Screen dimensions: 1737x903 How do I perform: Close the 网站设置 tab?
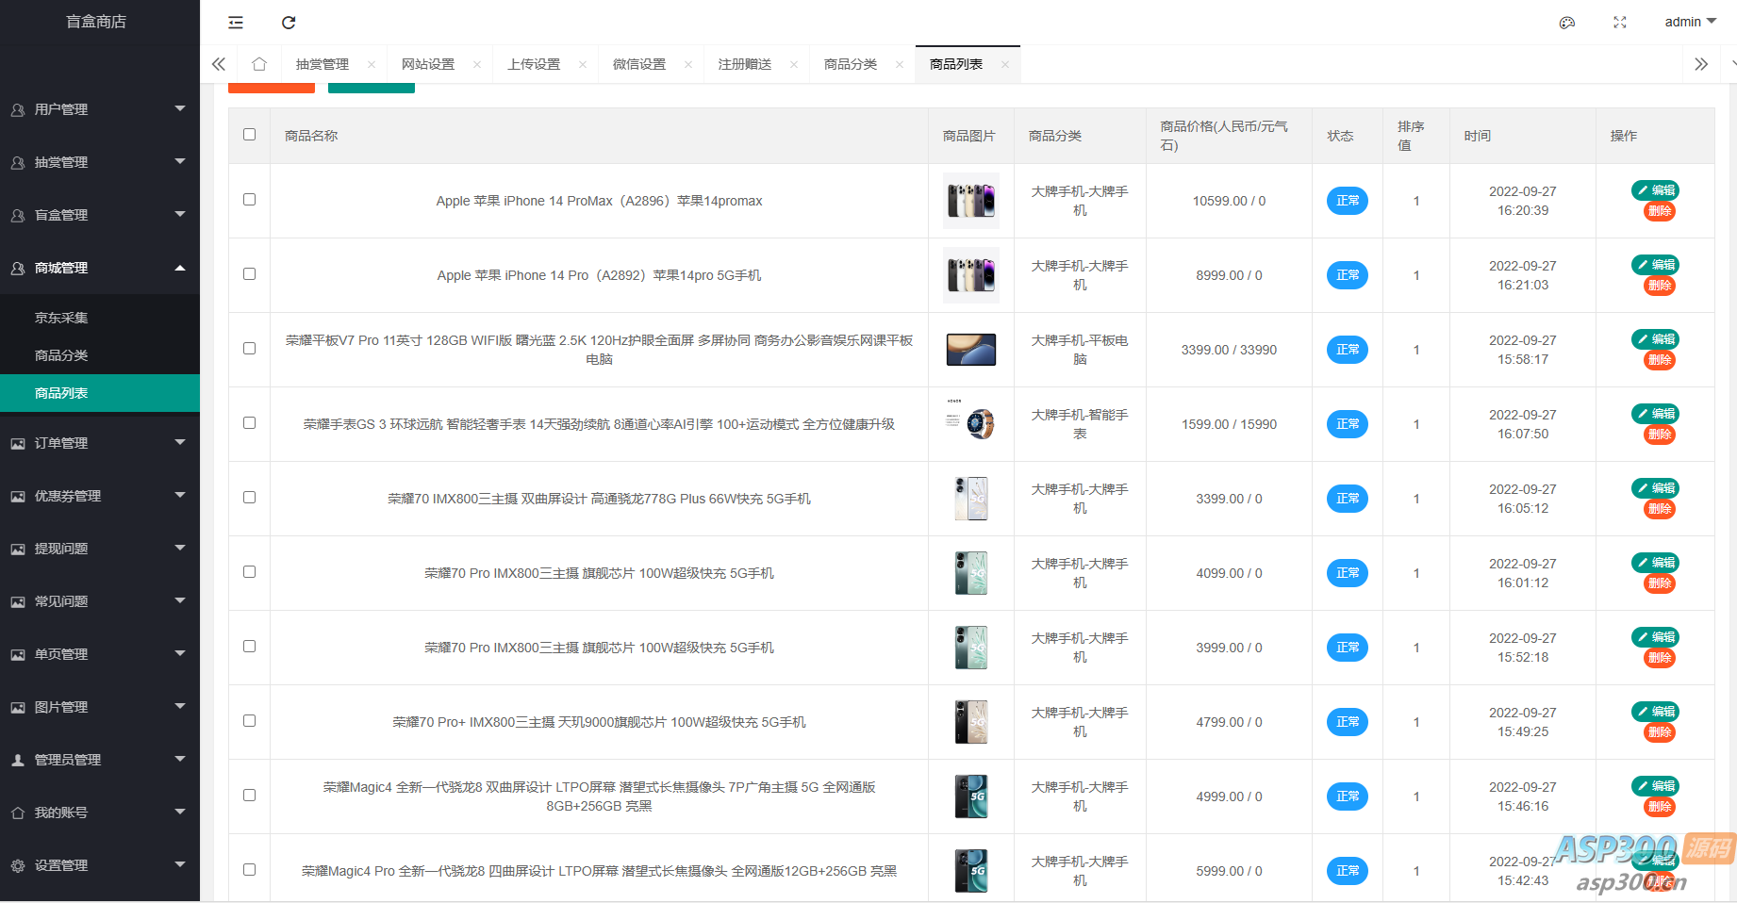[x=477, y=64]
